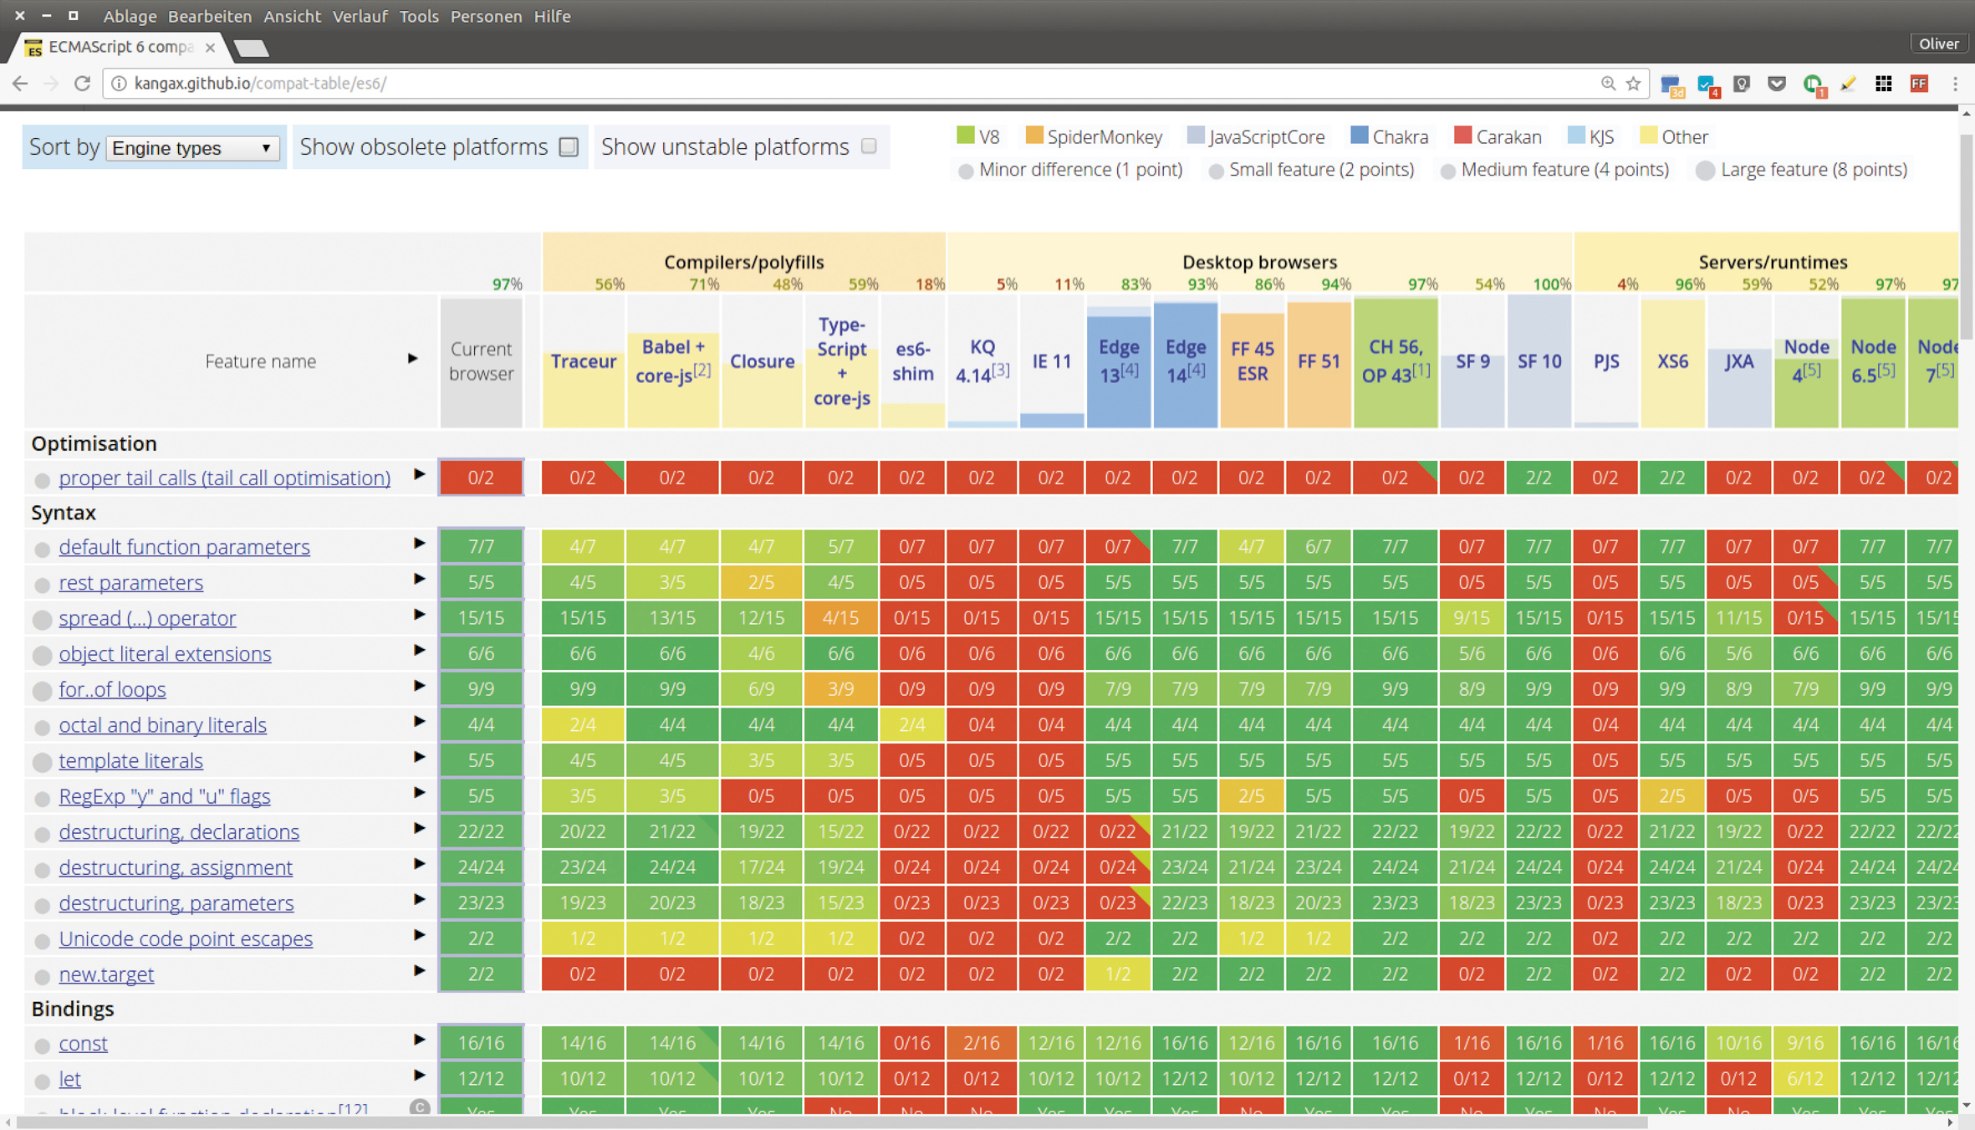Open the Chrome three-dot menu
Viewport: 1975px width, 1130px height.
pos(1955,84)
